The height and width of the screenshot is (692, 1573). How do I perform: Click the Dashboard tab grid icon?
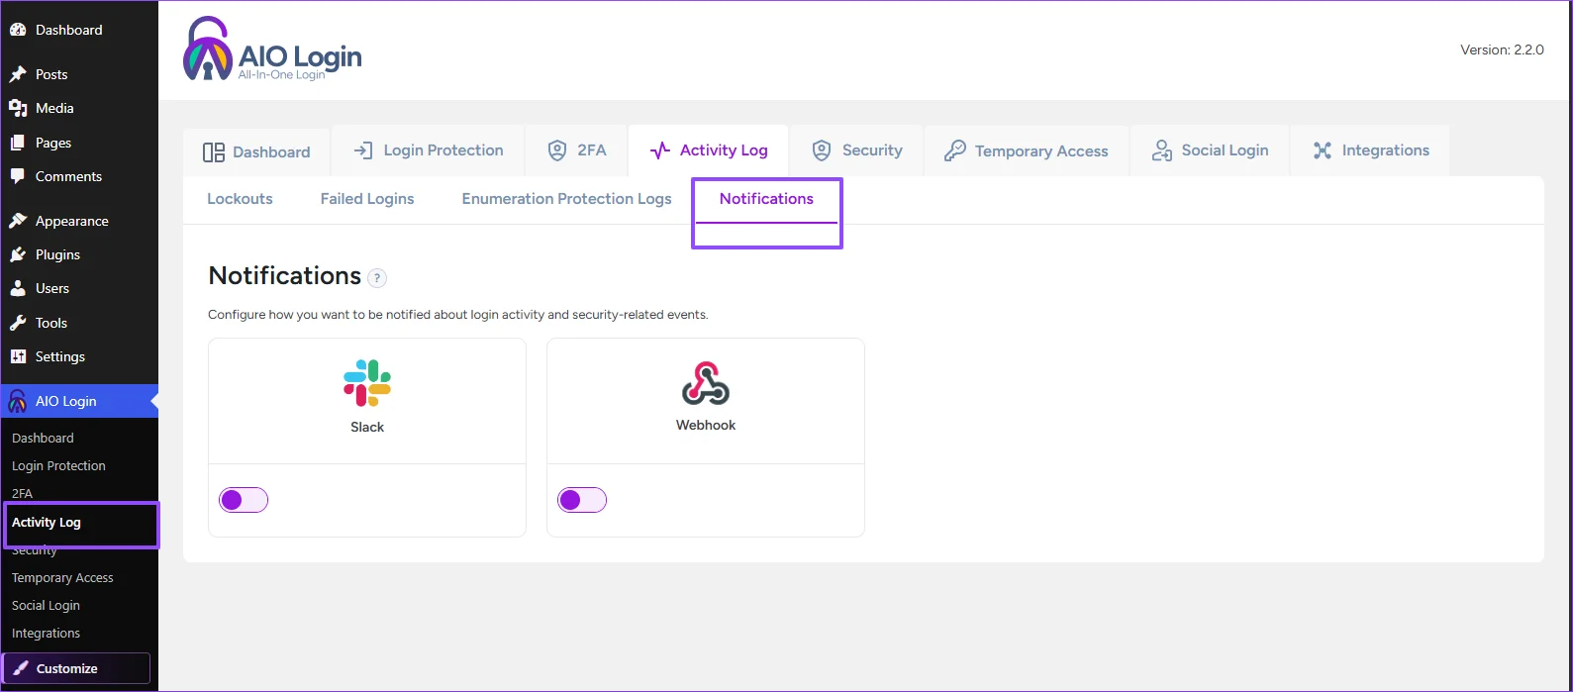point(214,152)
